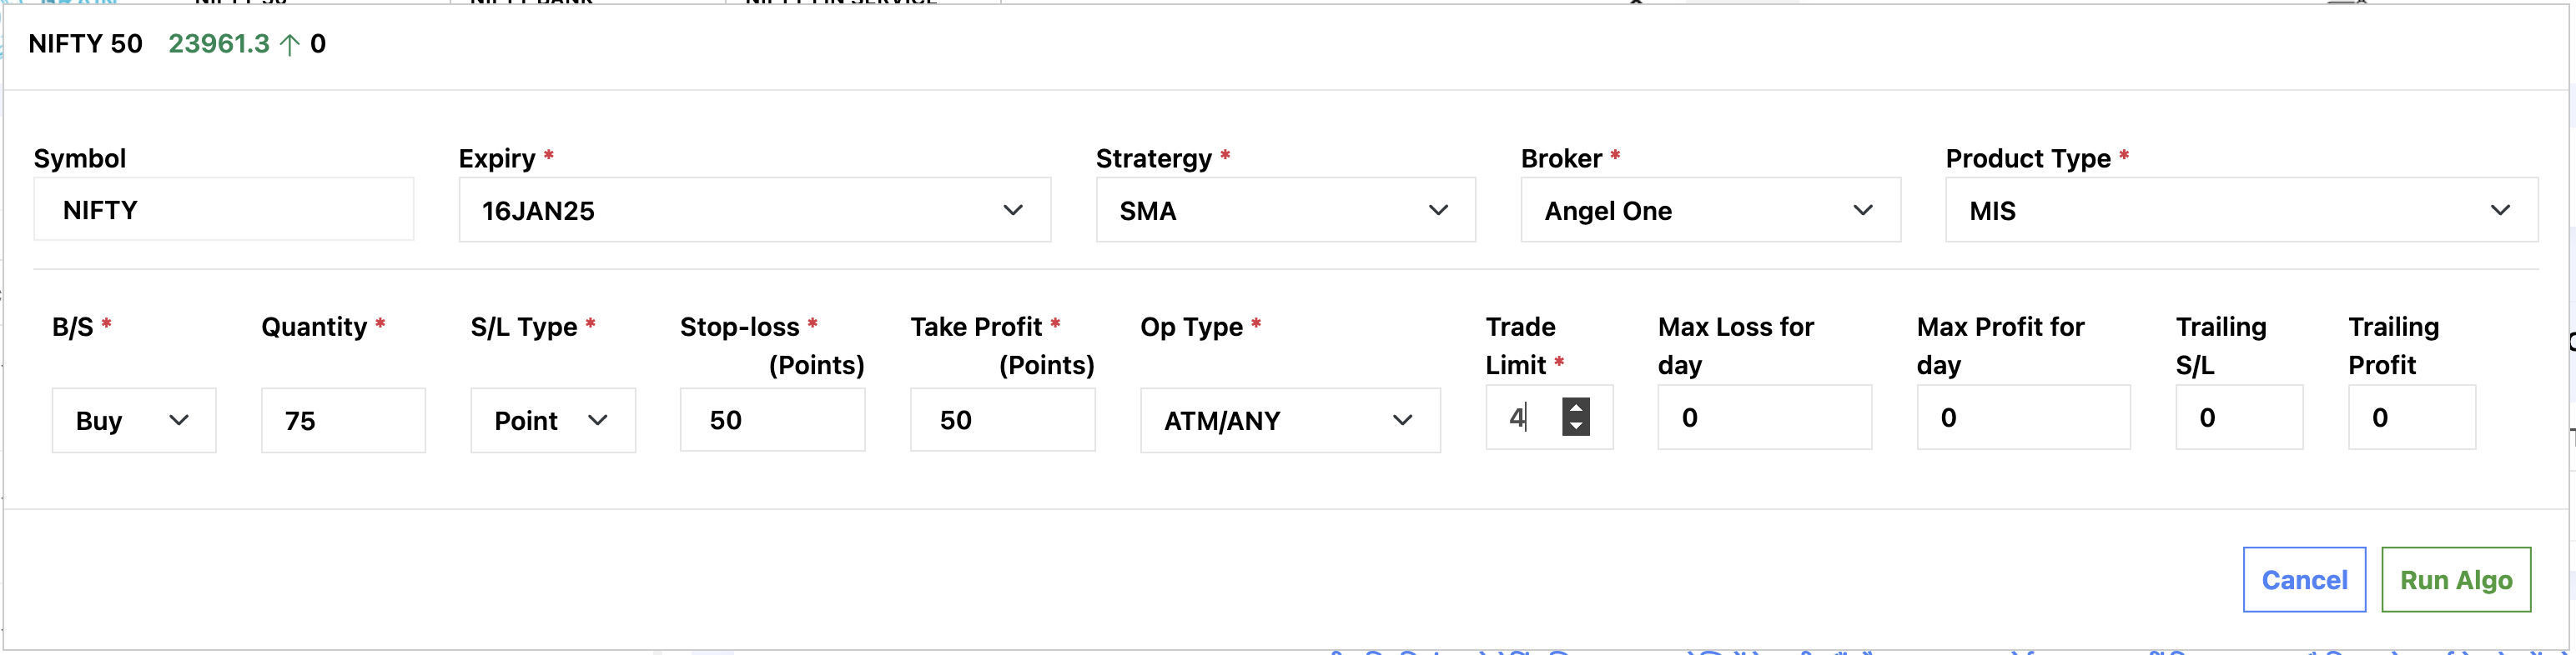Expand the S/L Type Point dropdown
The height and width of the screenshot is (655, 2576).
[553, 420]
